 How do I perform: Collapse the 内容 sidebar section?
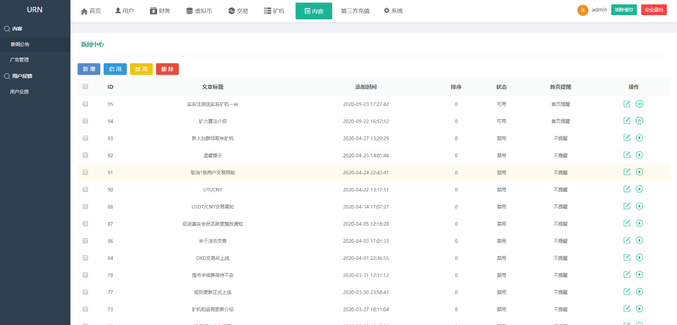(17, 29)
